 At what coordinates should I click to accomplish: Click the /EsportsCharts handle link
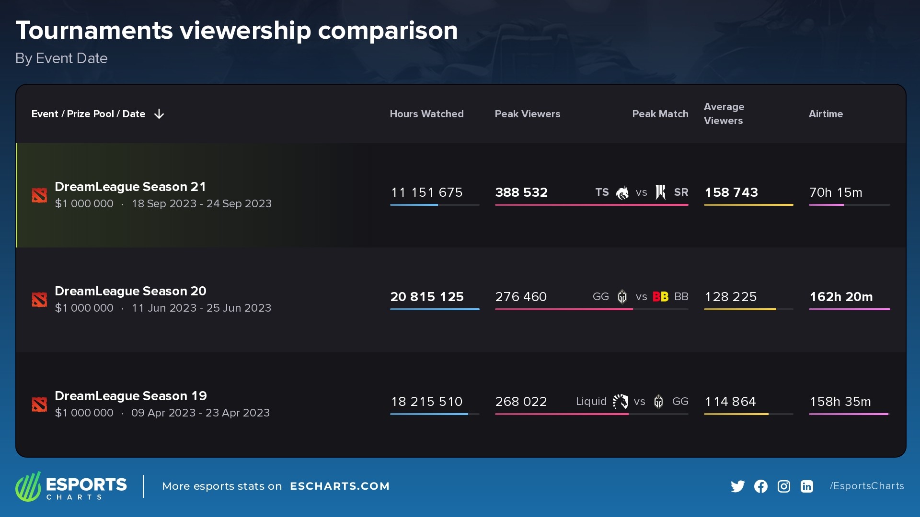click(x=866, y=485)
